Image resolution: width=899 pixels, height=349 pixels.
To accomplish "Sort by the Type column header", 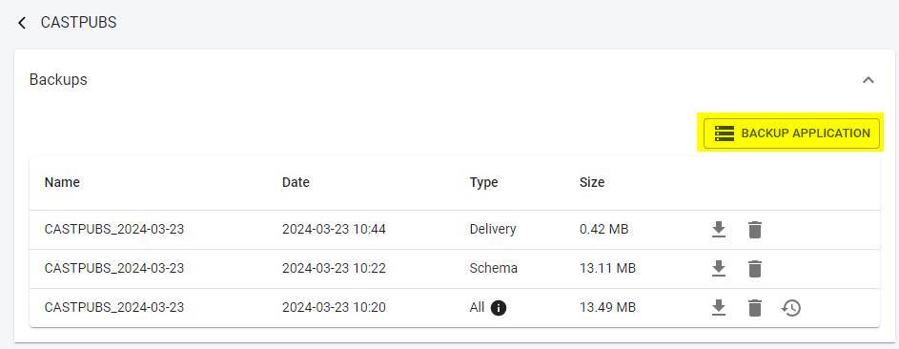I will [484, 182].
